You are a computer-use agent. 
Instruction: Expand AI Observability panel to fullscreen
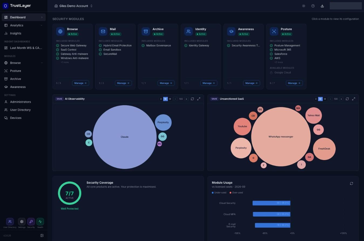point(199,99)
